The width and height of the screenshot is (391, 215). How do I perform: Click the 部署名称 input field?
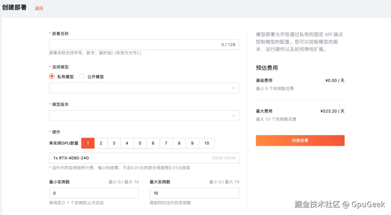[x=134, y=45]
